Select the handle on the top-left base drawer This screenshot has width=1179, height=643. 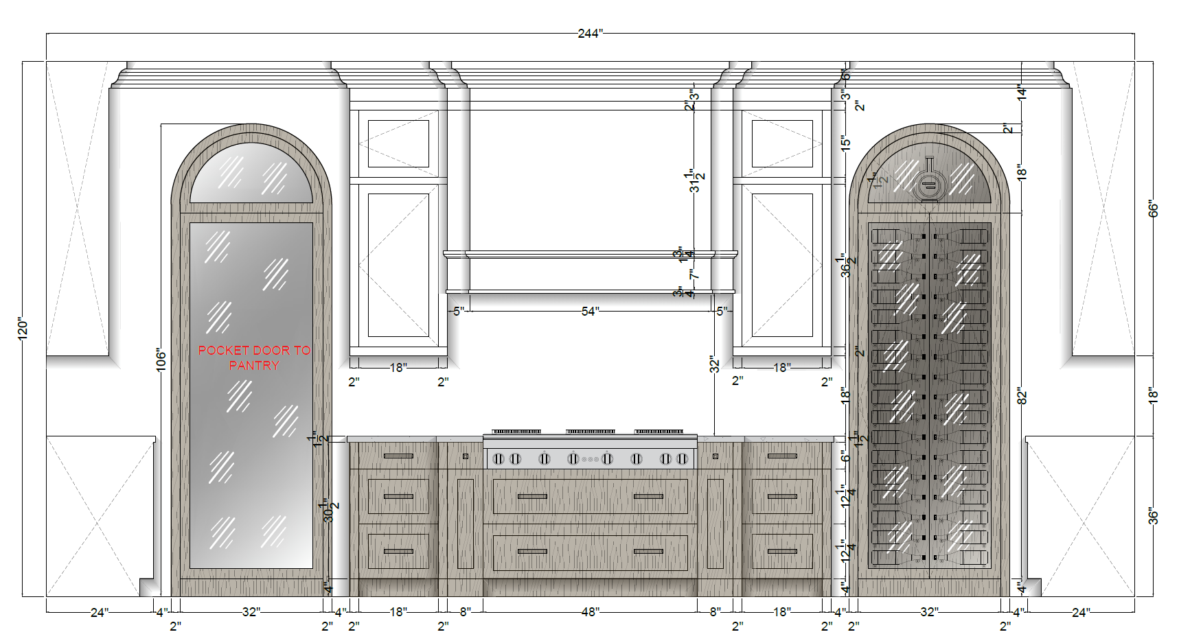tap(398, 456)
